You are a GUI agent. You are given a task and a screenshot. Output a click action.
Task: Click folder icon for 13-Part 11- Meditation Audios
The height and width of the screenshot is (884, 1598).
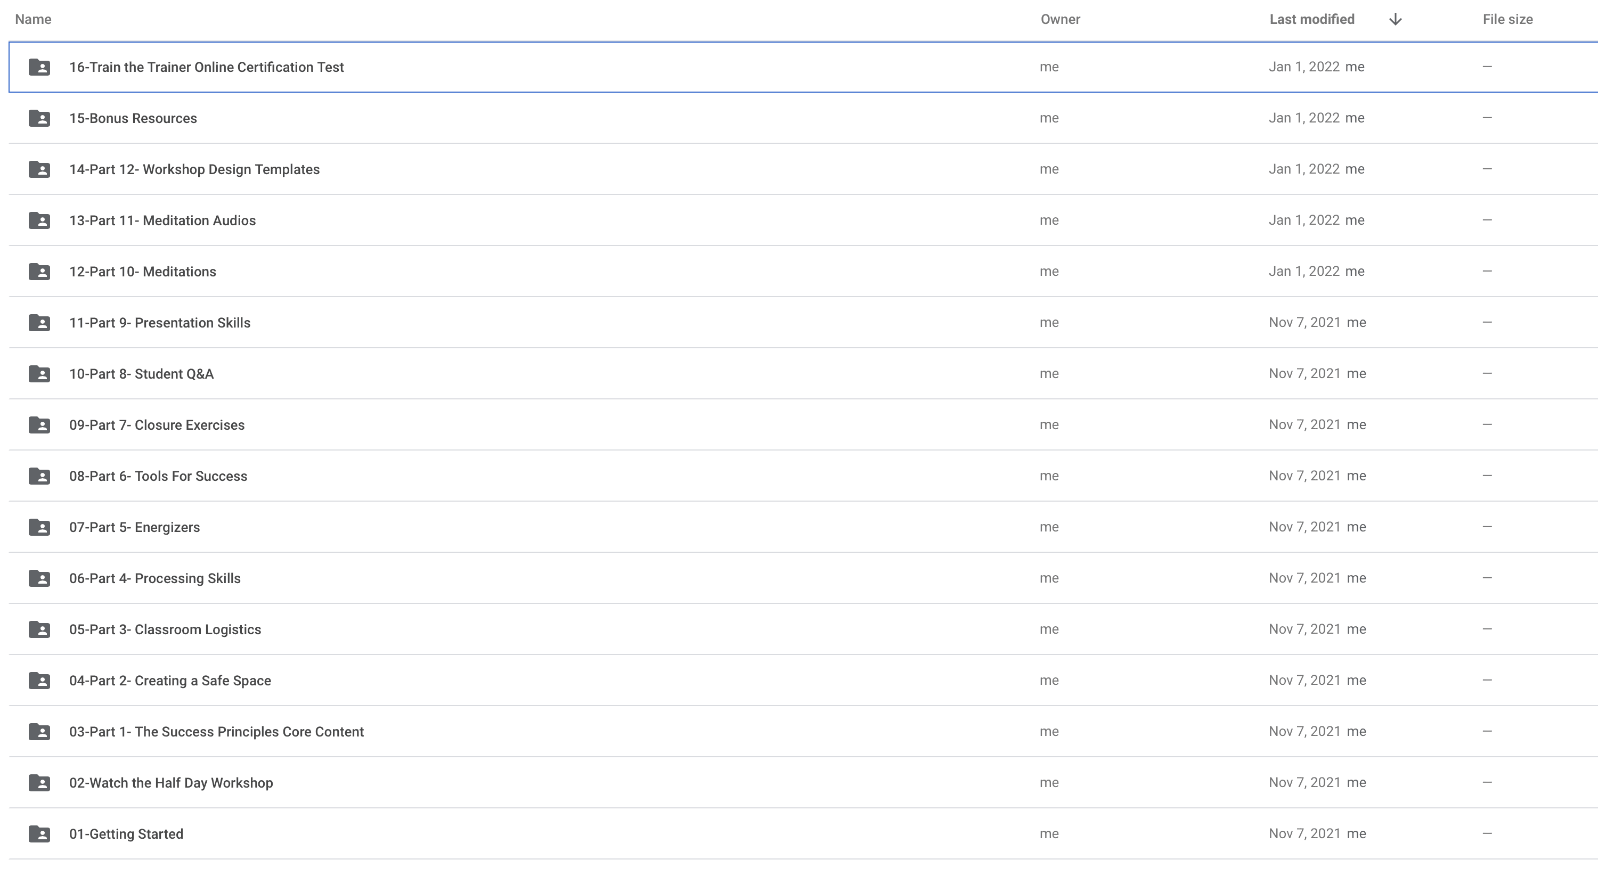39,220
